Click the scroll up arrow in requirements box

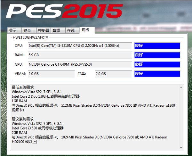(181, 87)
